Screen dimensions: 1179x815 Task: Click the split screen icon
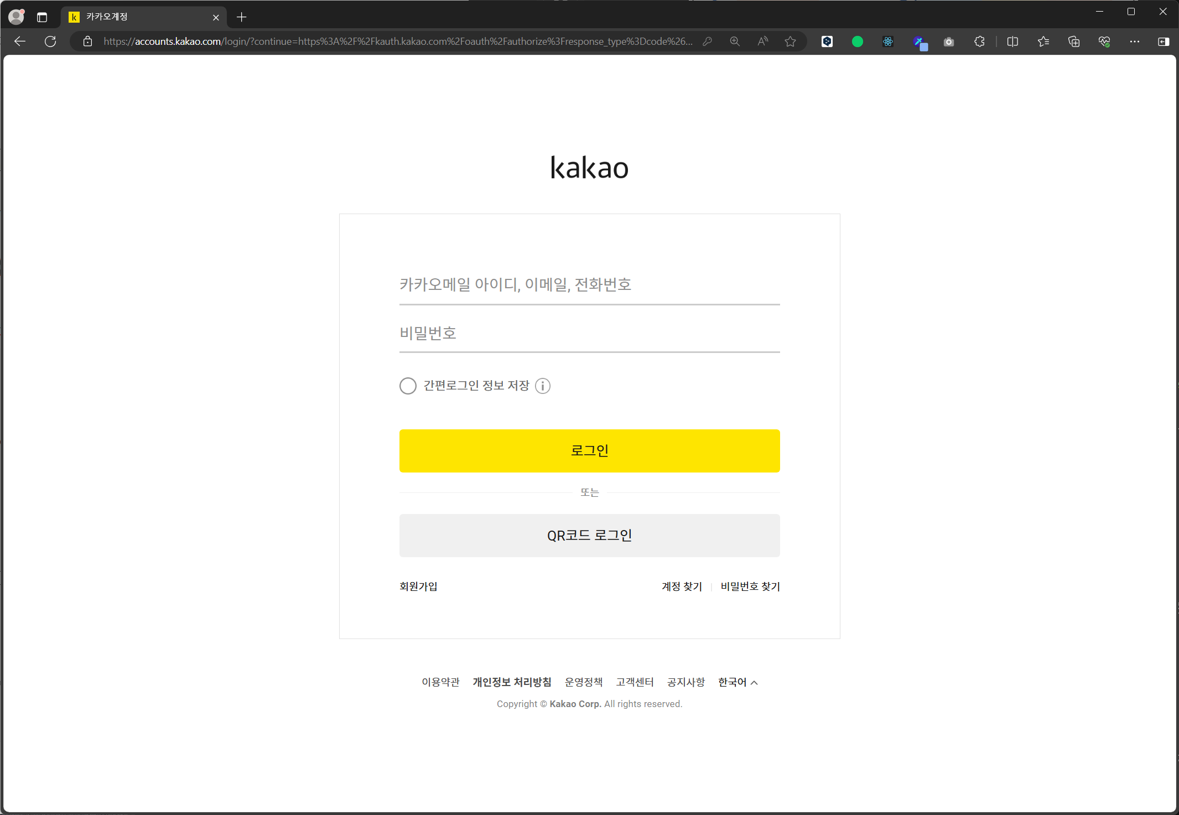pos(1012,41)
